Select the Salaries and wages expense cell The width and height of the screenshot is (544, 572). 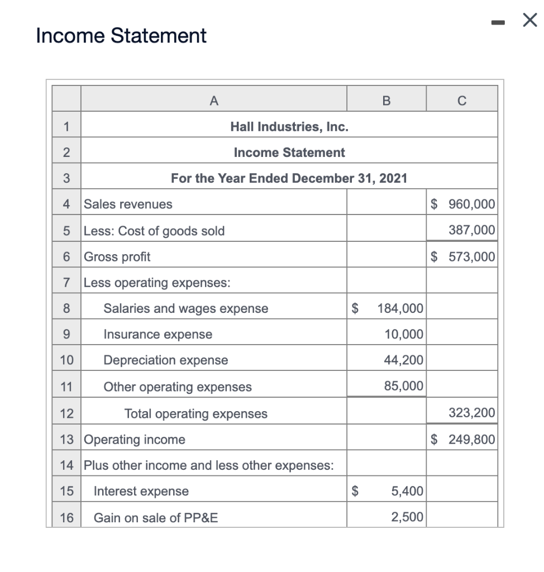184,308
